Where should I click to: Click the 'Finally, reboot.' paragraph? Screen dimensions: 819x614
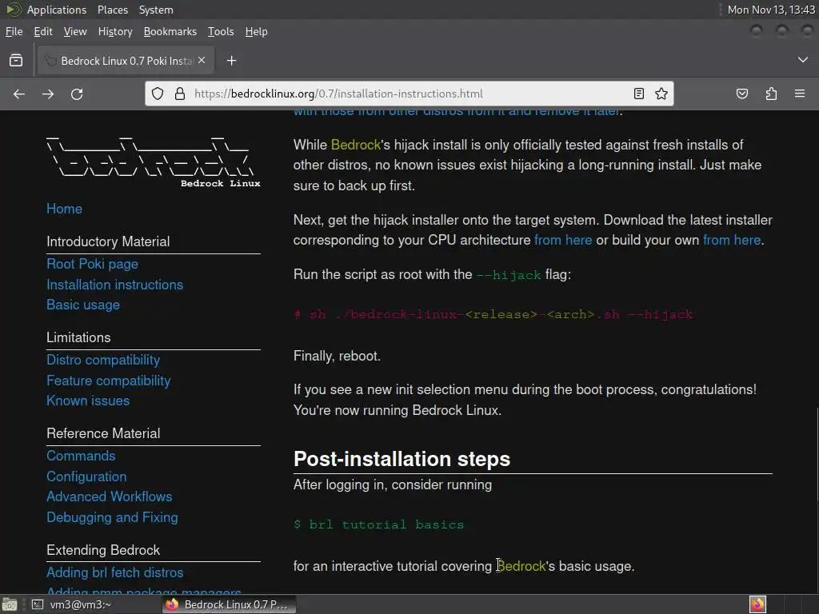point(337,356)
